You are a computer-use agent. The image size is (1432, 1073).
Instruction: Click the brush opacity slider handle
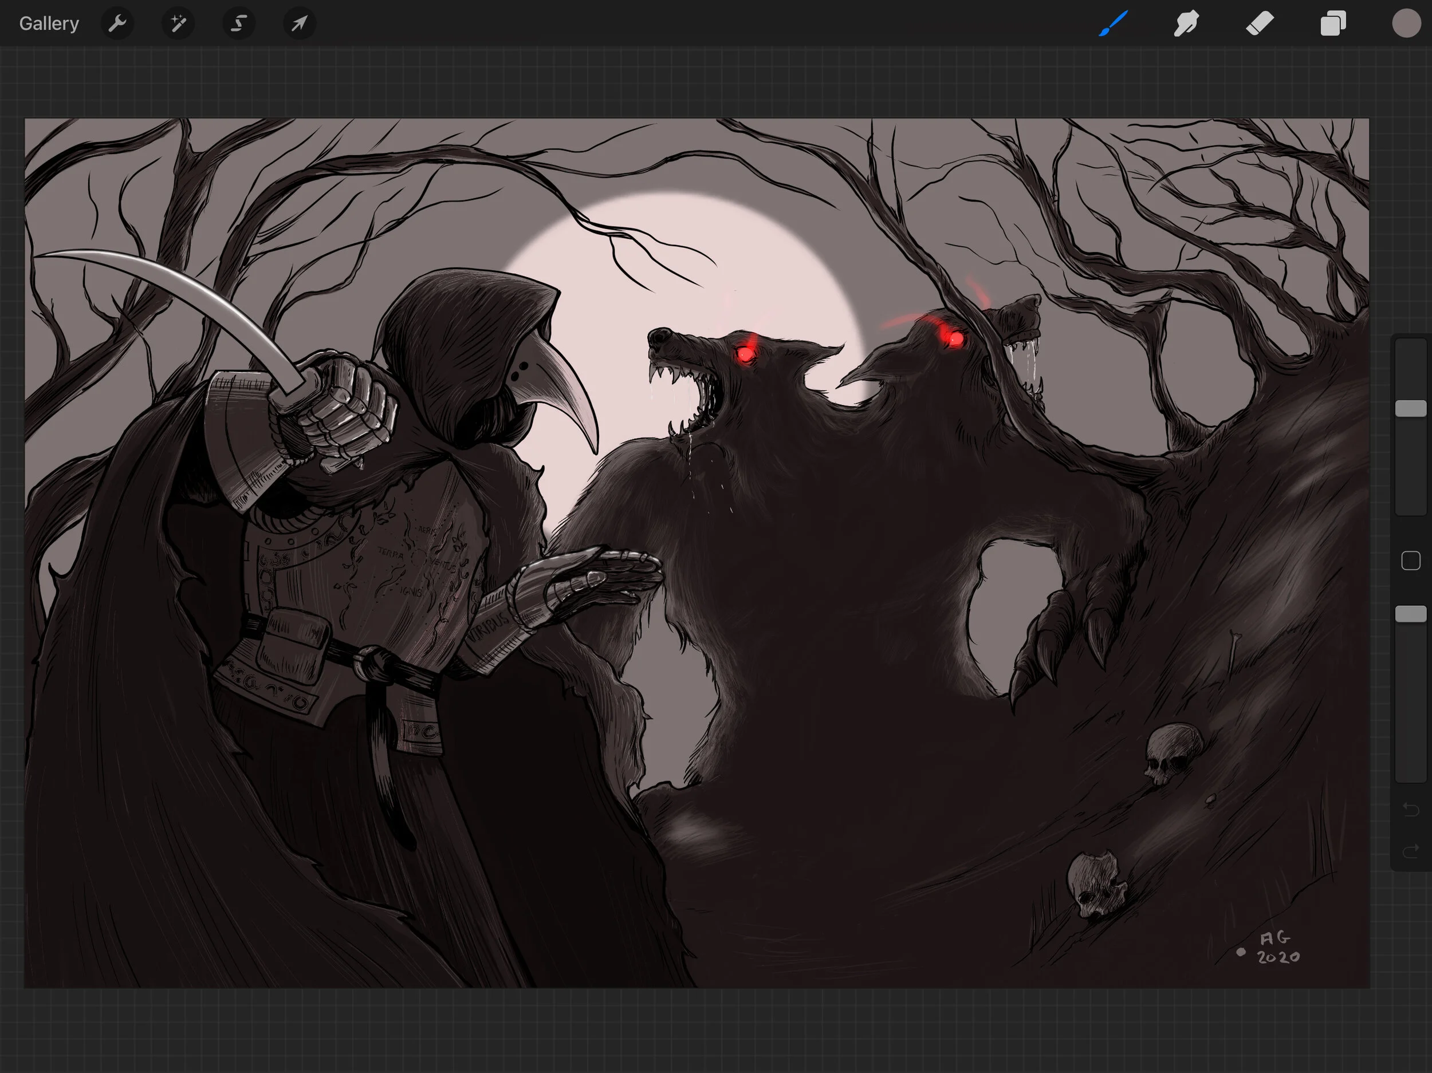(x=1411, y=614)
